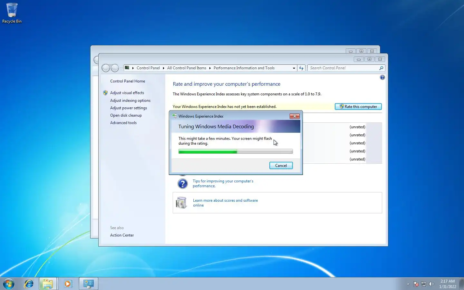
Task: Open Adjust indexing options link
Action: point(130,101)
